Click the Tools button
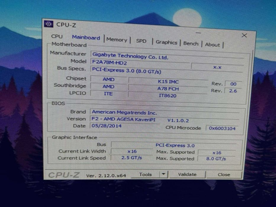Viewport: 276px width, 207px height. (145, 174)
